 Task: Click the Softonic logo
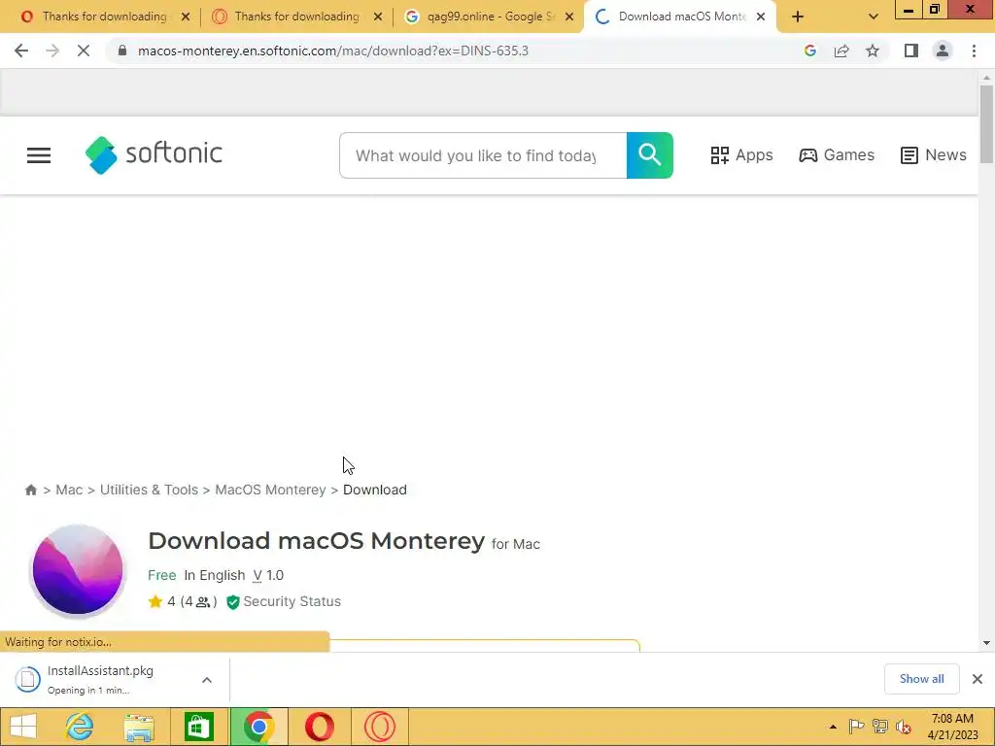(154, 154)
